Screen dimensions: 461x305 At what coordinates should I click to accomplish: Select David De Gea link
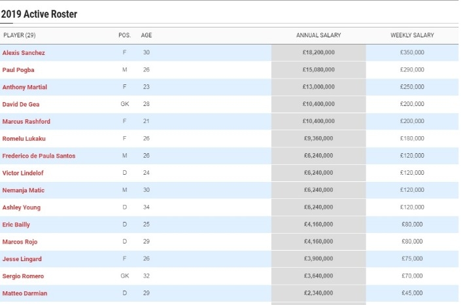(21, 104)
